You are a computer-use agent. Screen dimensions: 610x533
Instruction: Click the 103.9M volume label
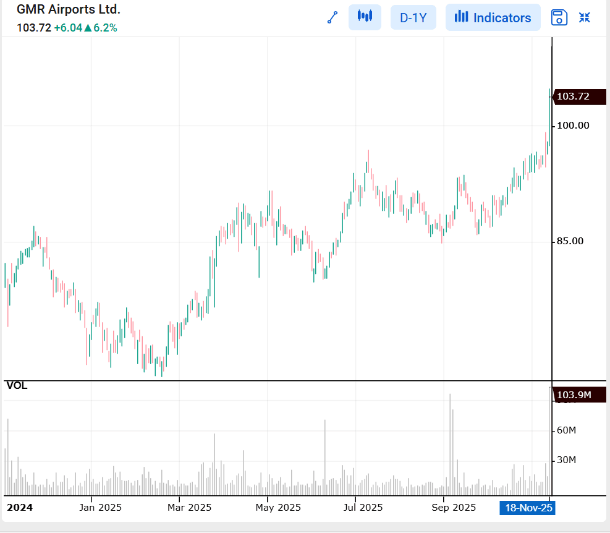[579, 394]
